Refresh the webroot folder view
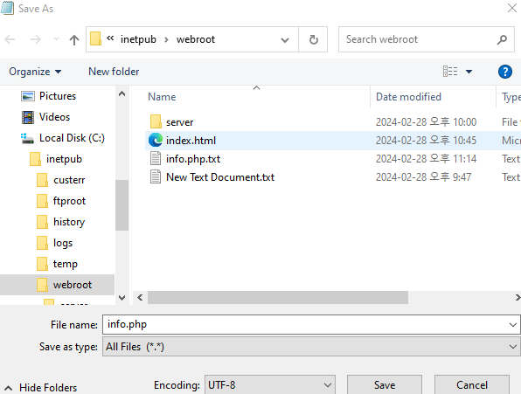This screenshot has width=521, height=394. (313, 39)
